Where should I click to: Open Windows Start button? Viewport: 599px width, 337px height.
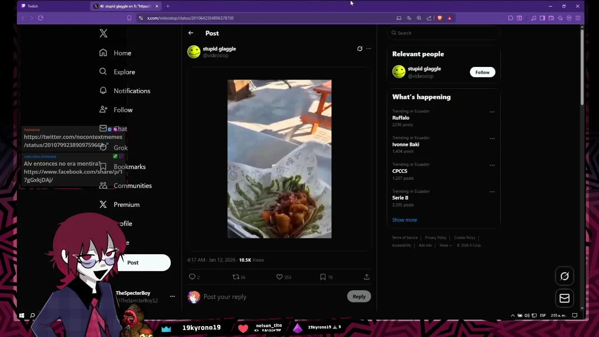[22, 316]
